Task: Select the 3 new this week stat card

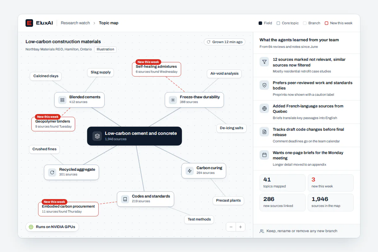Action: point(330,183)
